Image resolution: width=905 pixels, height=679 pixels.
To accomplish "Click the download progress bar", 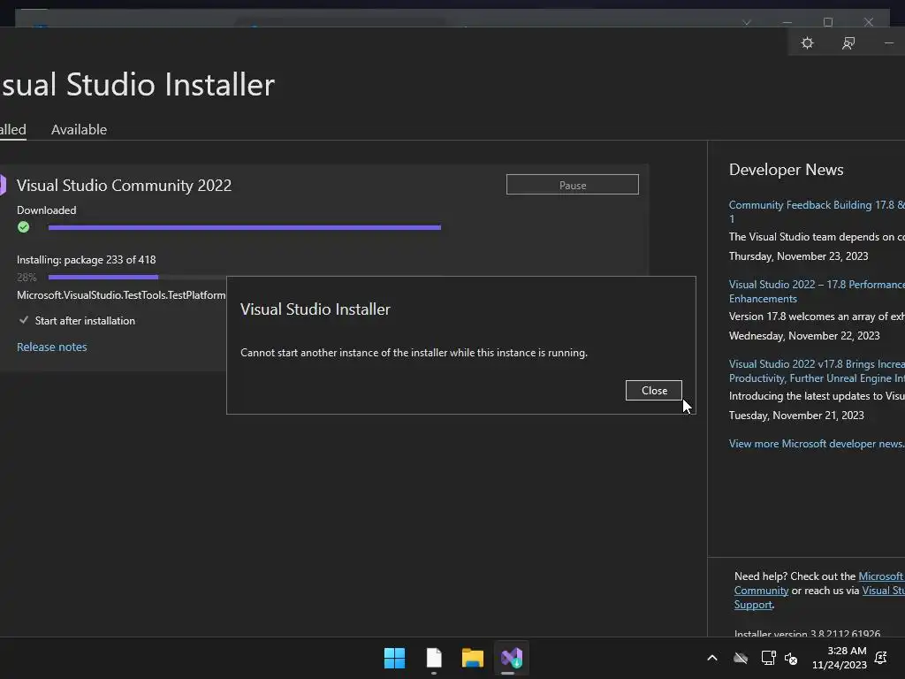I will click(x=245, y=227).
